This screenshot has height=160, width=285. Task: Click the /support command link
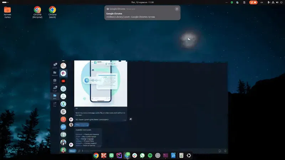(x=78, y=143)
